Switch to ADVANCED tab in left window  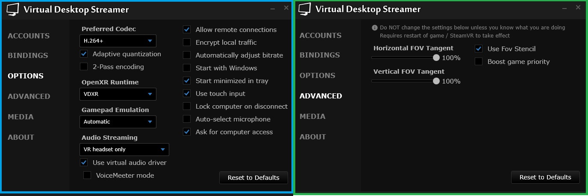pyautogui.click(x=29, y=96)
